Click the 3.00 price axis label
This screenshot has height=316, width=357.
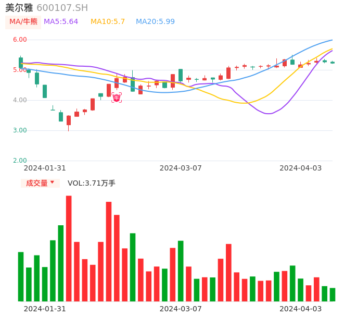pyautogui.click(x=20, y=130)
